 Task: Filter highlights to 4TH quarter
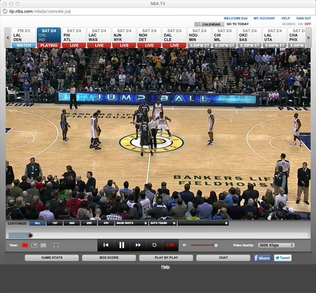pyautogui.click(x=106, y=223)
